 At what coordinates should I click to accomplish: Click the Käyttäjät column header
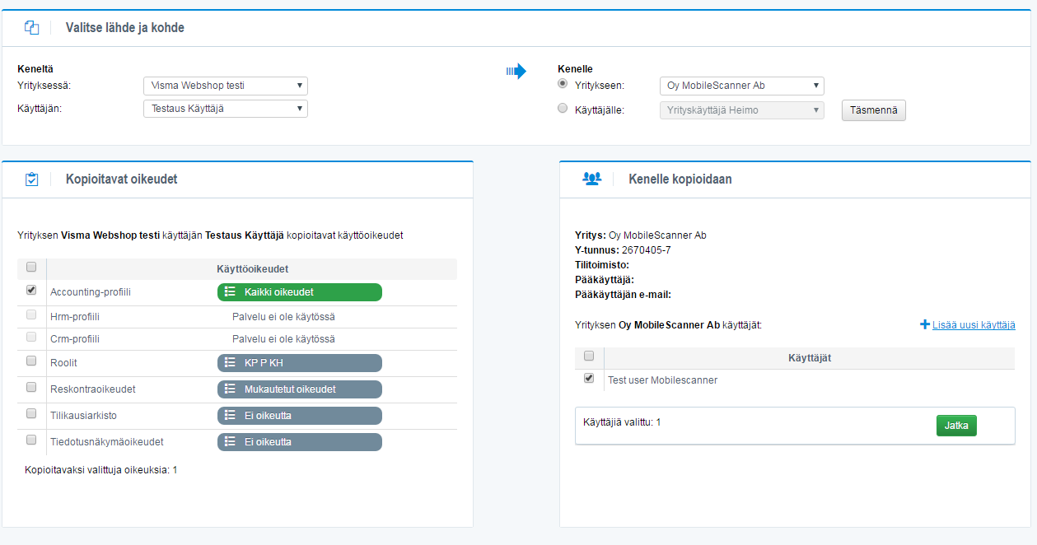[x=810, y=358]
